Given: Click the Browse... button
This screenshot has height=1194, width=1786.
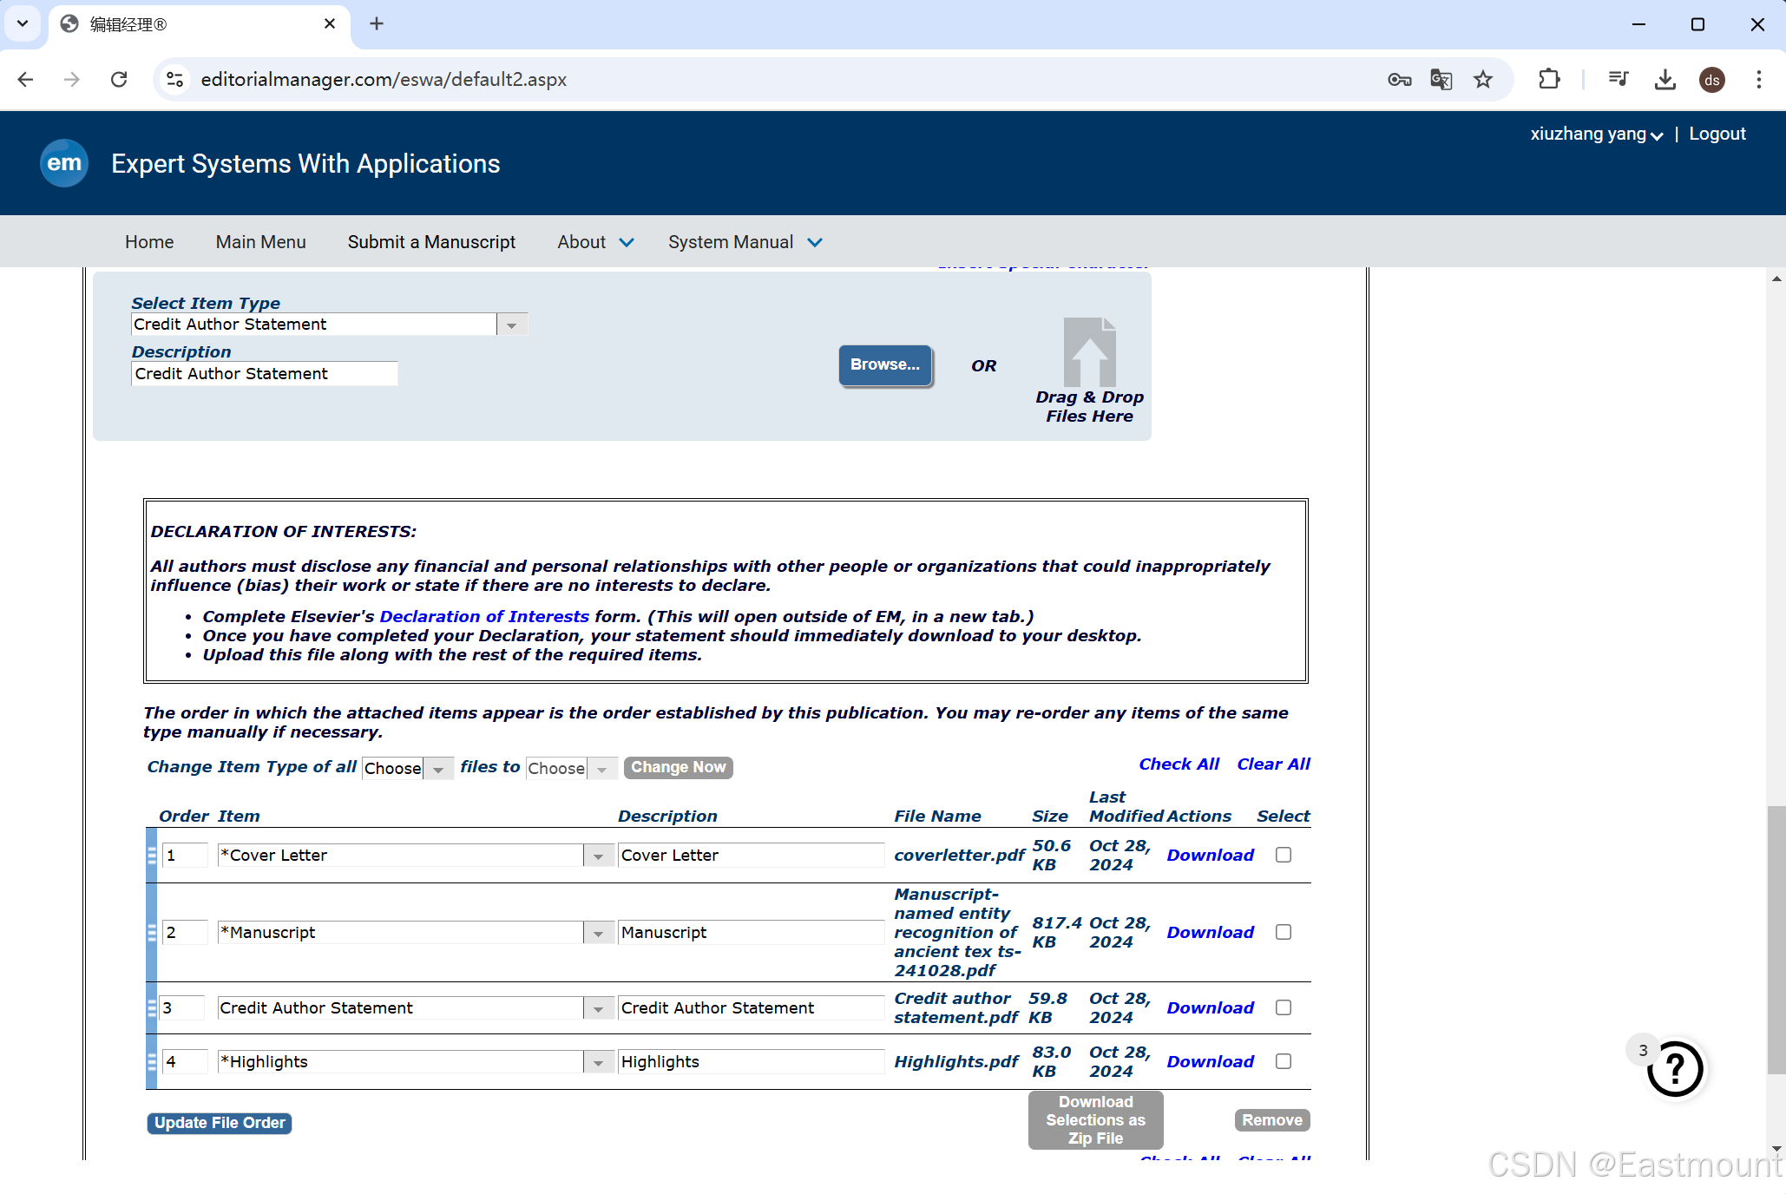Looking at the screenshot, I should tap(884, 364).
